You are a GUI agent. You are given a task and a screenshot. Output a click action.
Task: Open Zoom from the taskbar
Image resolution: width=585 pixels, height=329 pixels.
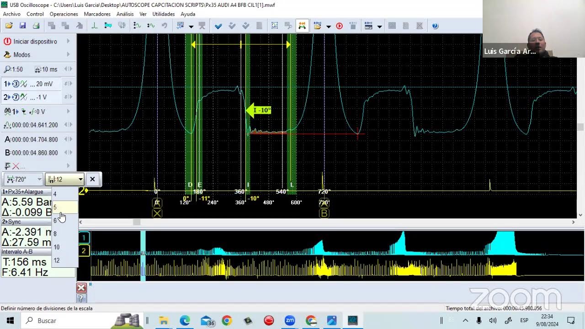(290, 320)
